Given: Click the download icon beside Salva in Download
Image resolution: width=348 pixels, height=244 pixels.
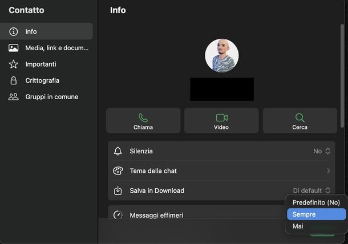Looking at the screenshot, I should tap(118, 190).
